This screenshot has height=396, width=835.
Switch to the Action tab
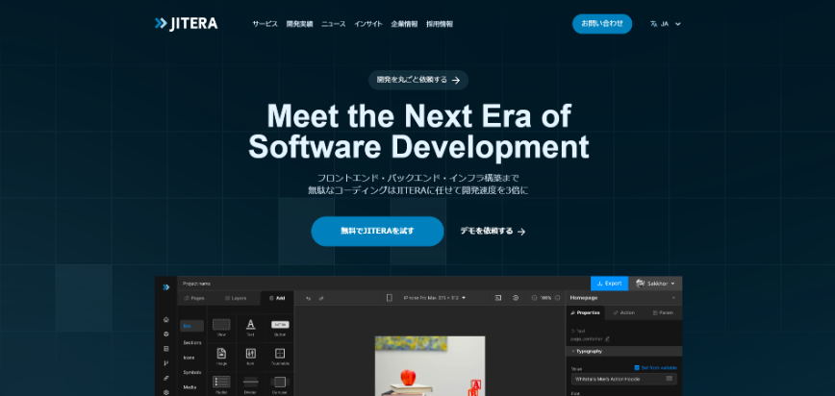pyautogui.click(x=625, y=312)
